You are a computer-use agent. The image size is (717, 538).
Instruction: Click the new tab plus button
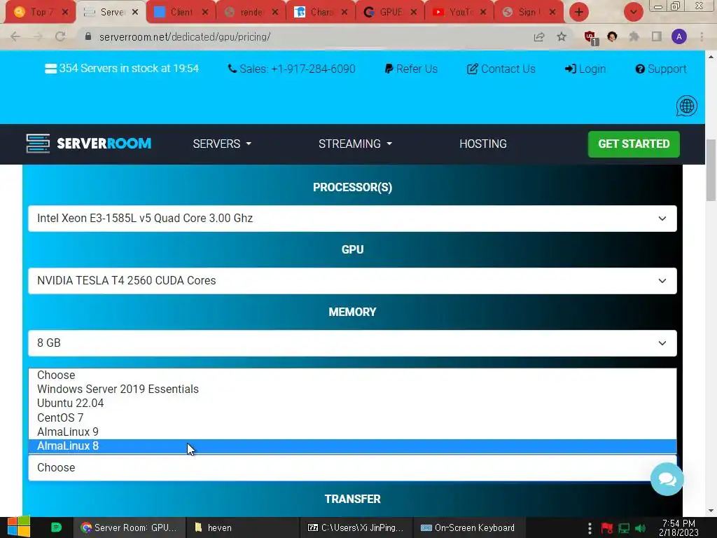(x=579, y=12)
